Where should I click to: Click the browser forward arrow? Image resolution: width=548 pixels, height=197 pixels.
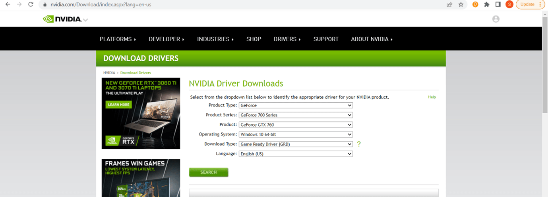(x=19, y=4)
